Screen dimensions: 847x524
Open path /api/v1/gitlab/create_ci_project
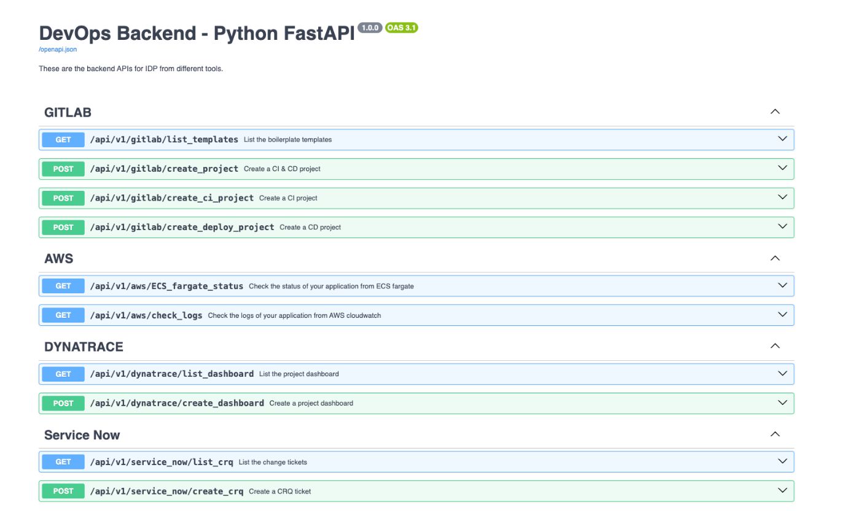(172, 198)
